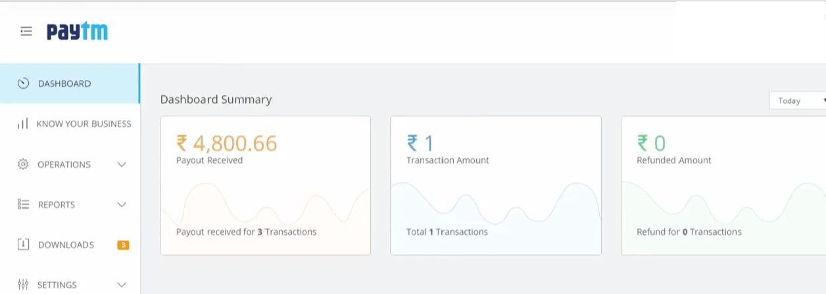Click 'Payout received for 3 Transactions' text
The image size is (826, 294).
pyautogui.click(x=246, y=232)
